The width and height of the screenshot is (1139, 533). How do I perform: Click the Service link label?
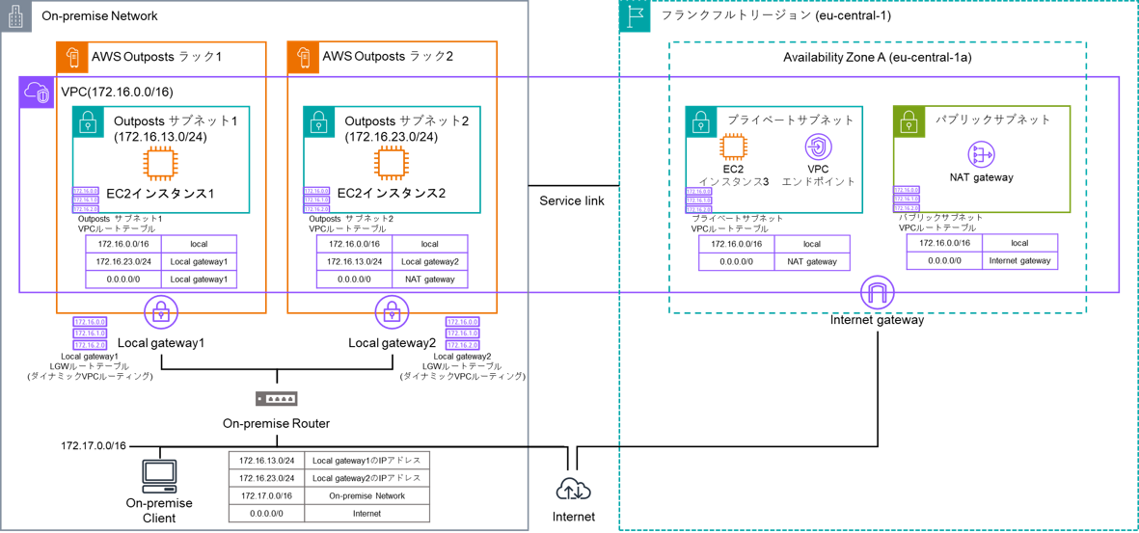[572, 200]
